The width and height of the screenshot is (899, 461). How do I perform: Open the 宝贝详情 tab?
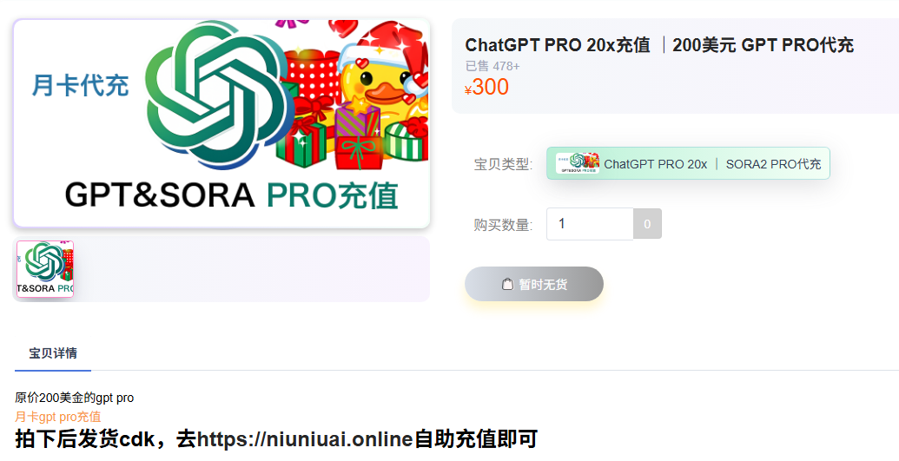(53, 353)
